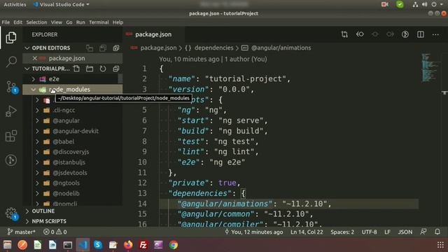This screenshot has height=252, width=448.
Task: Open the Terminal menu
Action: pos(99,22)
